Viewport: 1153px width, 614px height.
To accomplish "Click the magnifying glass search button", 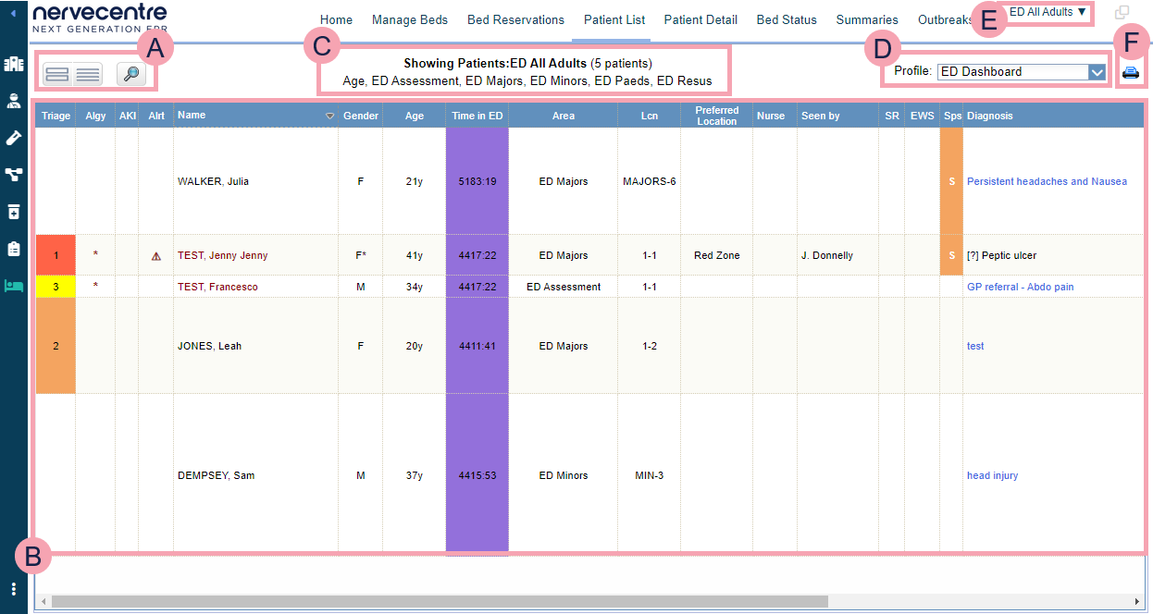I will pos(130,74).
